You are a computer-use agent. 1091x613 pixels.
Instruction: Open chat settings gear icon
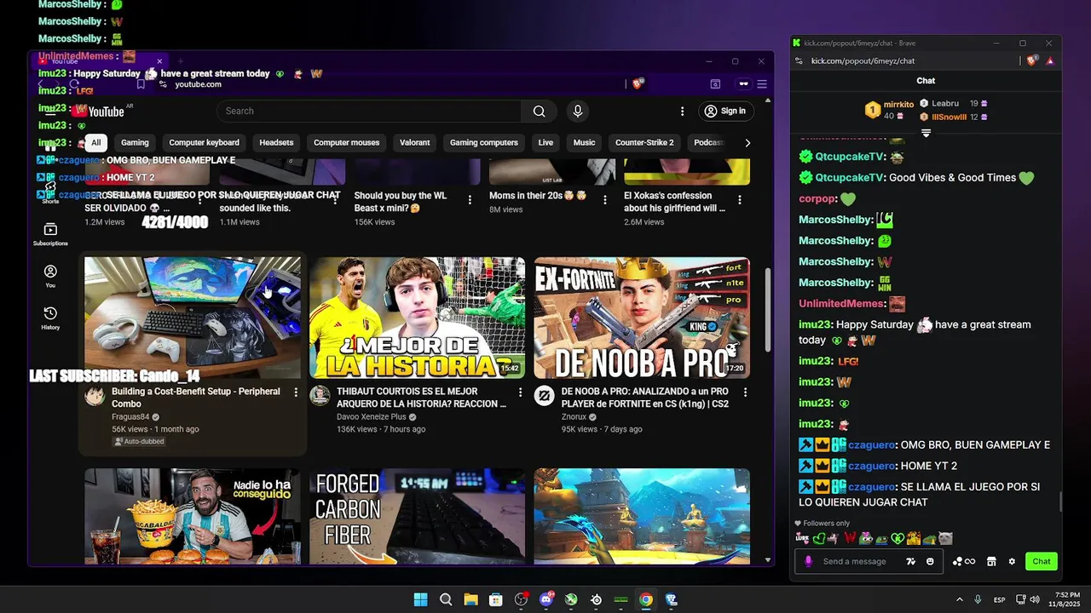coord(1012,561)
